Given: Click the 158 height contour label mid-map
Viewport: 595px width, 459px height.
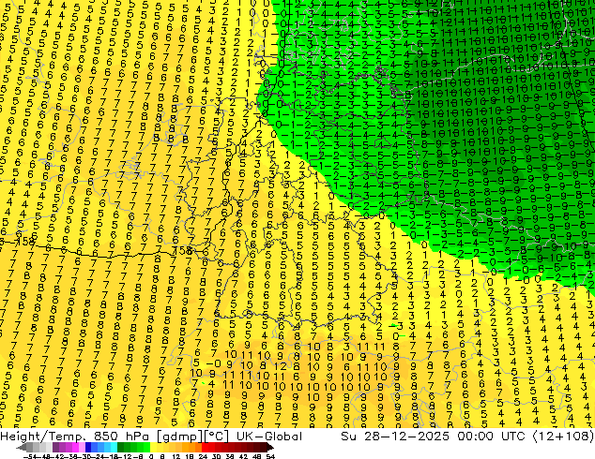Looking at the screenshot, I should tap(182, 250).
